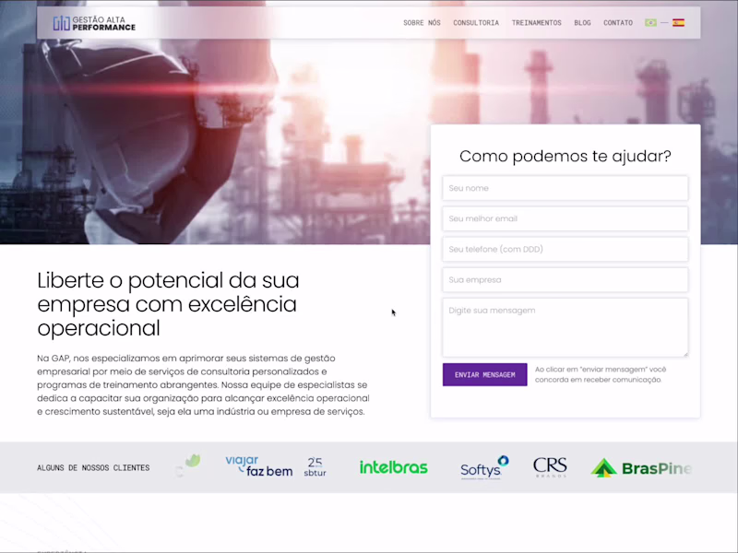Open the CONTATO menu item
Image resolution: width=738 pixels, height=553 pixels.
(x=618, y=22)
